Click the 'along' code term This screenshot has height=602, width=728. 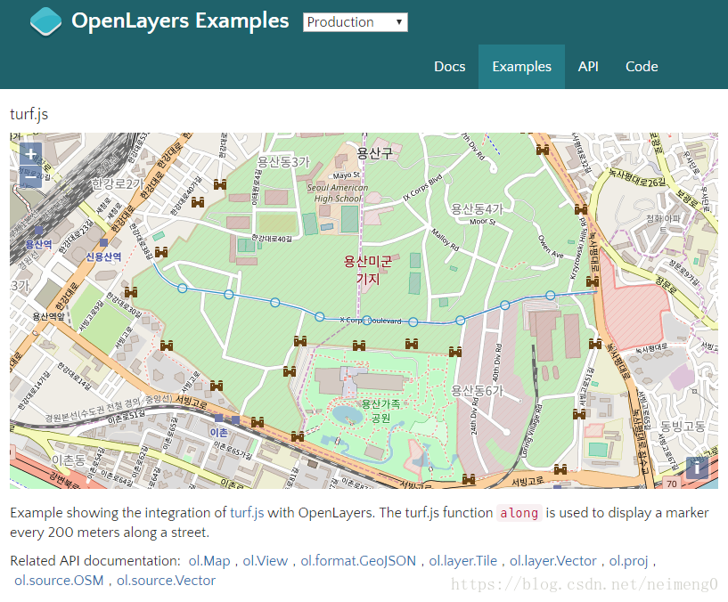coord(519,513)
